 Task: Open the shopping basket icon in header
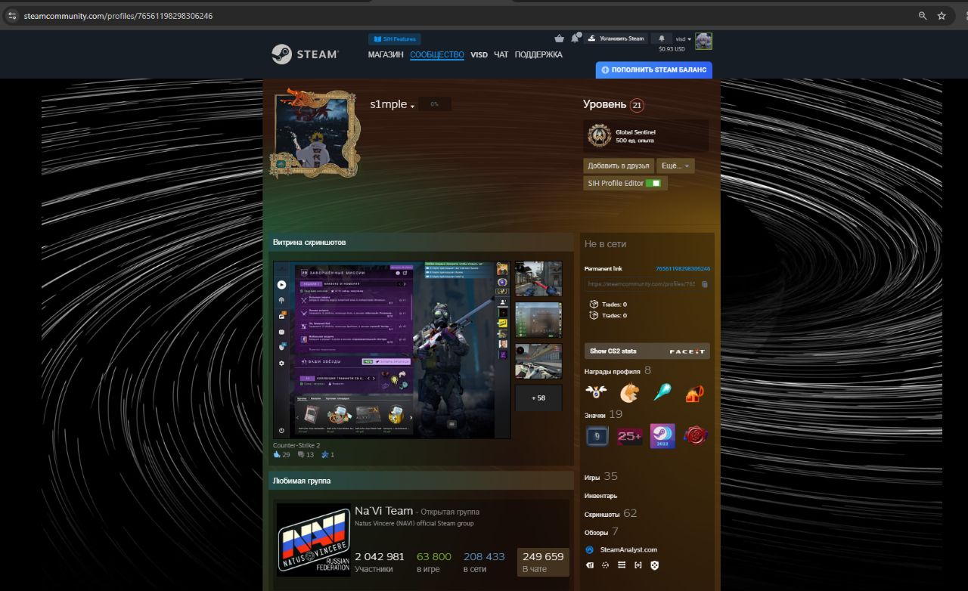pos(559,39)
